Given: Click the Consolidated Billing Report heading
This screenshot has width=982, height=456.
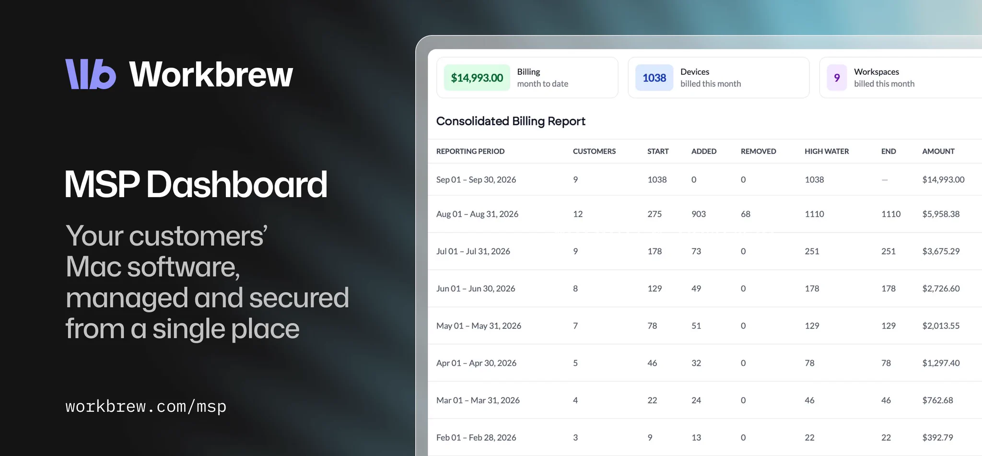Looking at the screenshot, I should point(511,121).
